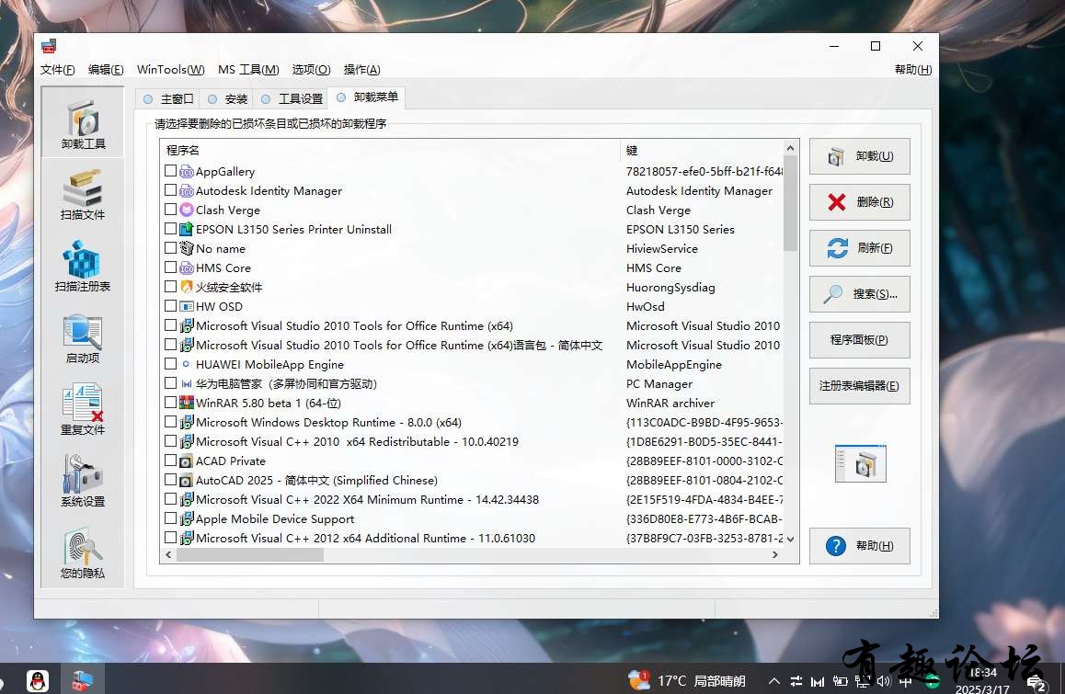
Task: Click the AutoCAD 2025 row icon
Action: [x=186, y=480]
